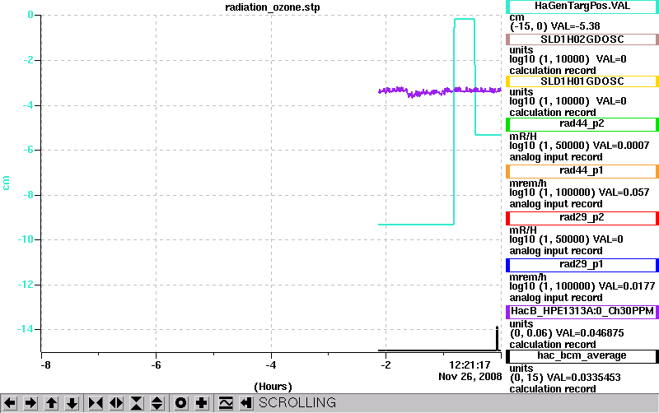Click the left-arrow-bar scroll mode icon
This screenshot has width=659, height=413.
pyautogui.click(x=246, y=403)
